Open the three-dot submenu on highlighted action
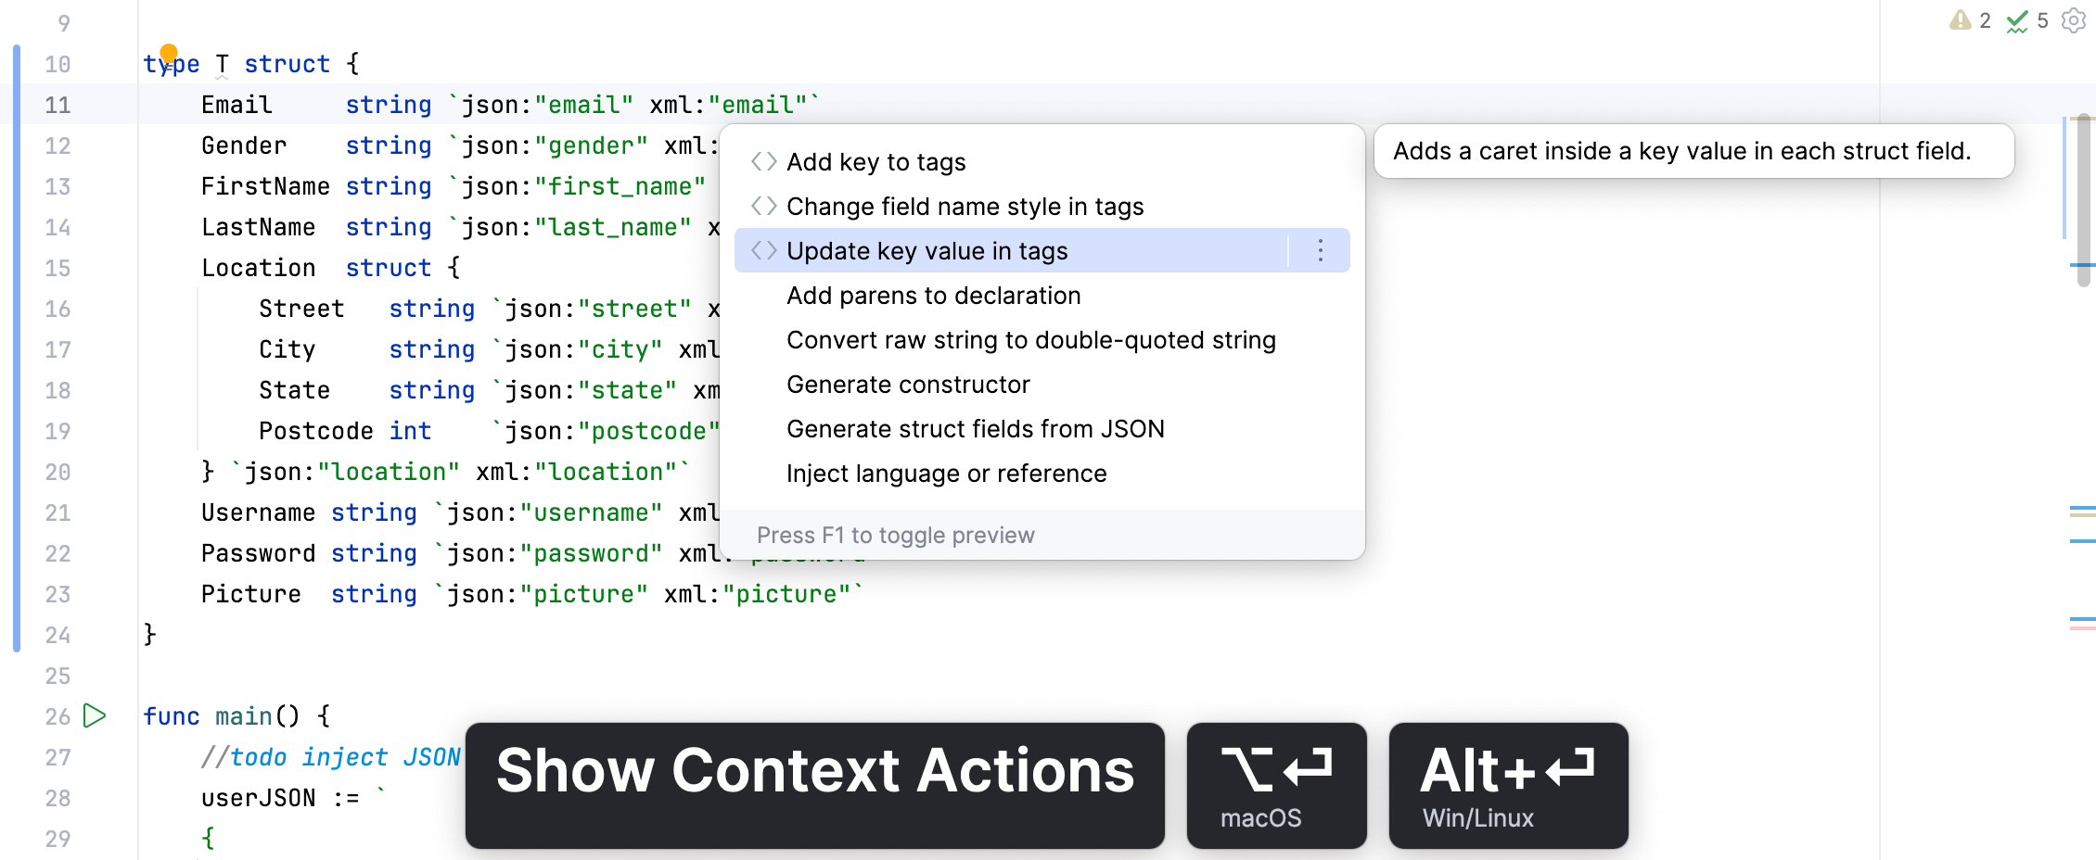 (x=1320, y=250)
